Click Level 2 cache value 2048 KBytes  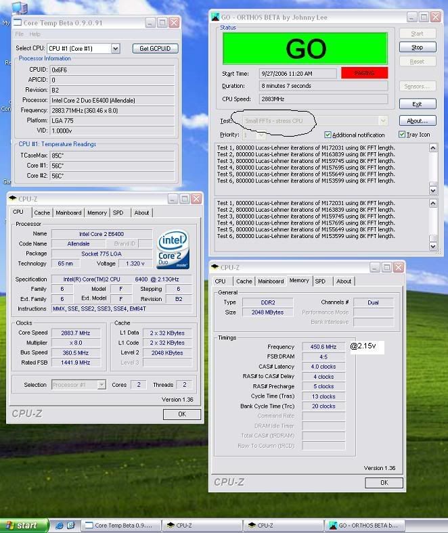coord(167,353)
